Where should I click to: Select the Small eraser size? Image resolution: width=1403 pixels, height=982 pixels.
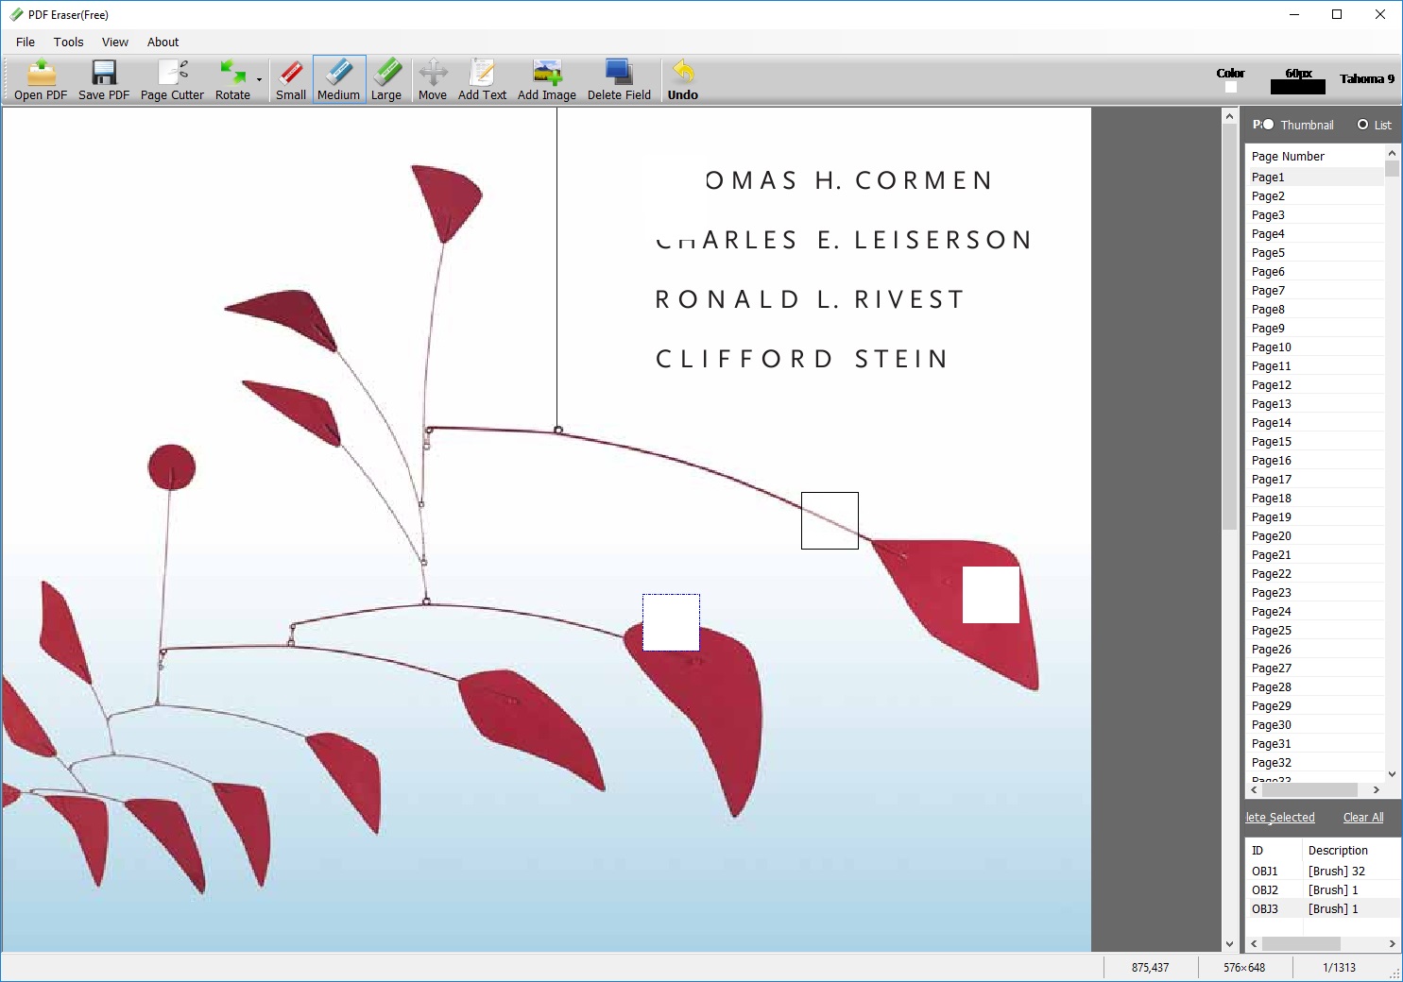(290, 79)
